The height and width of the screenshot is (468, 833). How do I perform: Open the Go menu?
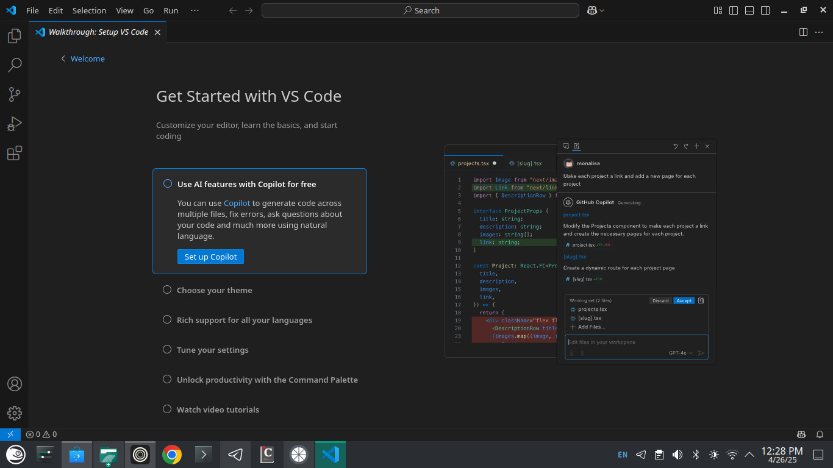pos(149,10)
